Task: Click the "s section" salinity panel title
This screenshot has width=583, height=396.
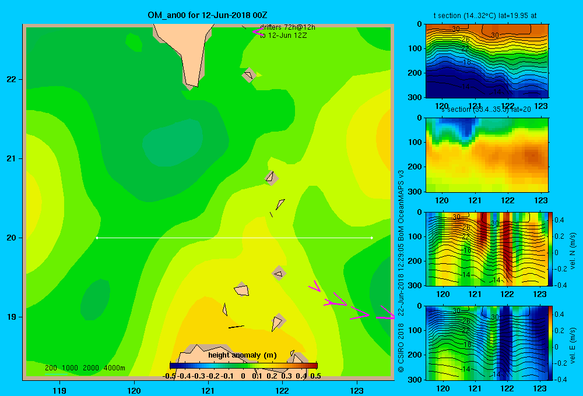Action: click(x=486, y=109)
